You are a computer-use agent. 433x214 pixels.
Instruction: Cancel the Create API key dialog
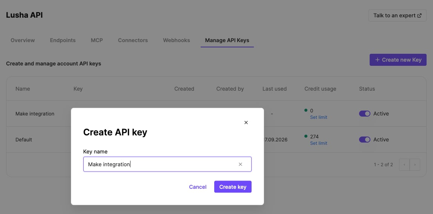(x=198, y=187)
